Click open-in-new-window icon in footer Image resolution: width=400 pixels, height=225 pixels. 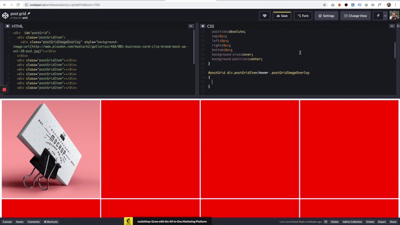point(326,222)
